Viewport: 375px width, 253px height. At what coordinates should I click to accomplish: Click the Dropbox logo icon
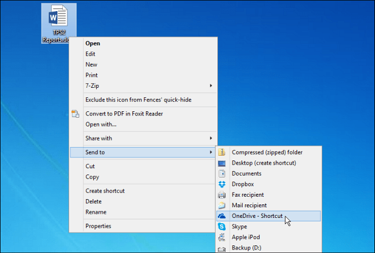point(222,184)
